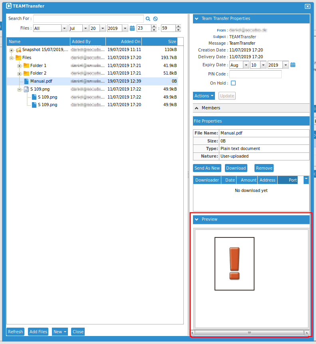Click the Add Files button

click(x=38, y=332)
